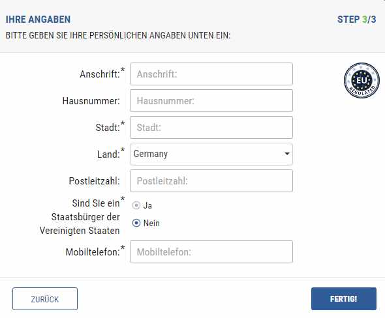The width and height of the screenshot is (385, 318).
Task: Click the IHRE ANGABEN heading
Action: coord(38,20)
